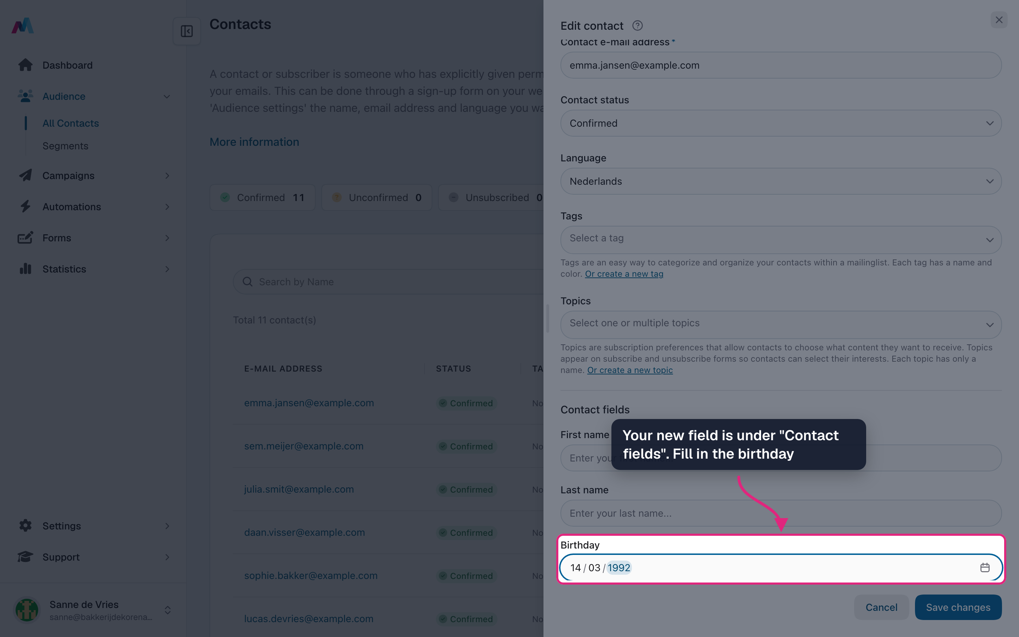Expand the Campaigns submenu arrow

167,175
